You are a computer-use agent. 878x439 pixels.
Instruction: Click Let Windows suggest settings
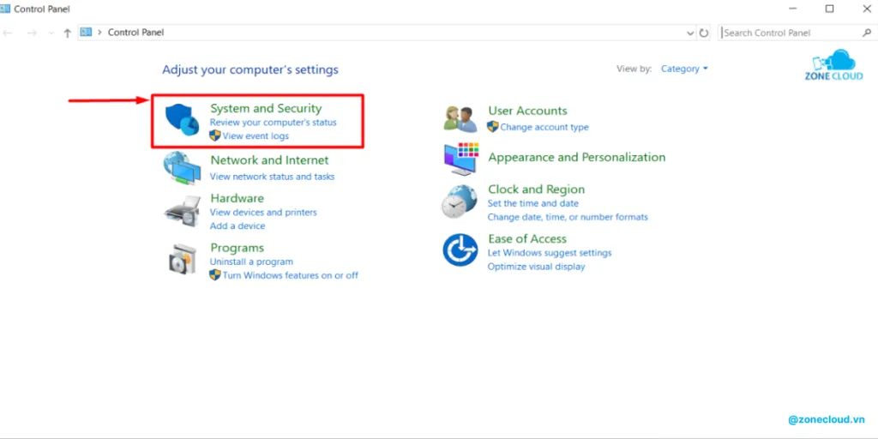coord(550,253)
